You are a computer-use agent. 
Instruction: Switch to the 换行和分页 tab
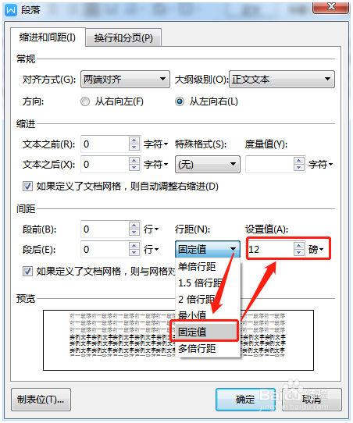pos(123,38)
